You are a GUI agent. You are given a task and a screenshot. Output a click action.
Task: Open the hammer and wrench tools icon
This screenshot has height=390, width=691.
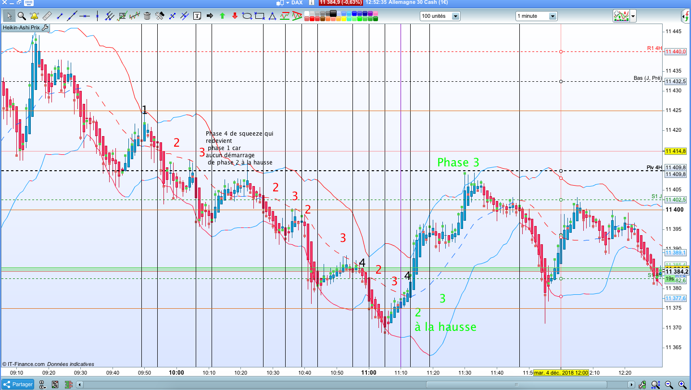(x=160, y=16)
